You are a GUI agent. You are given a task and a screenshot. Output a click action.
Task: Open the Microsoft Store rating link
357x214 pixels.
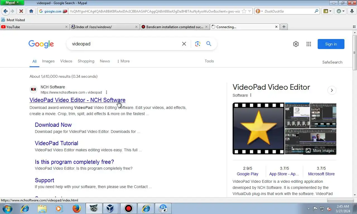tap(321, 174)
